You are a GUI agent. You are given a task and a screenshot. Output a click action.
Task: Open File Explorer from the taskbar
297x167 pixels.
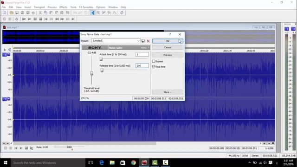(x=112, y=163)
